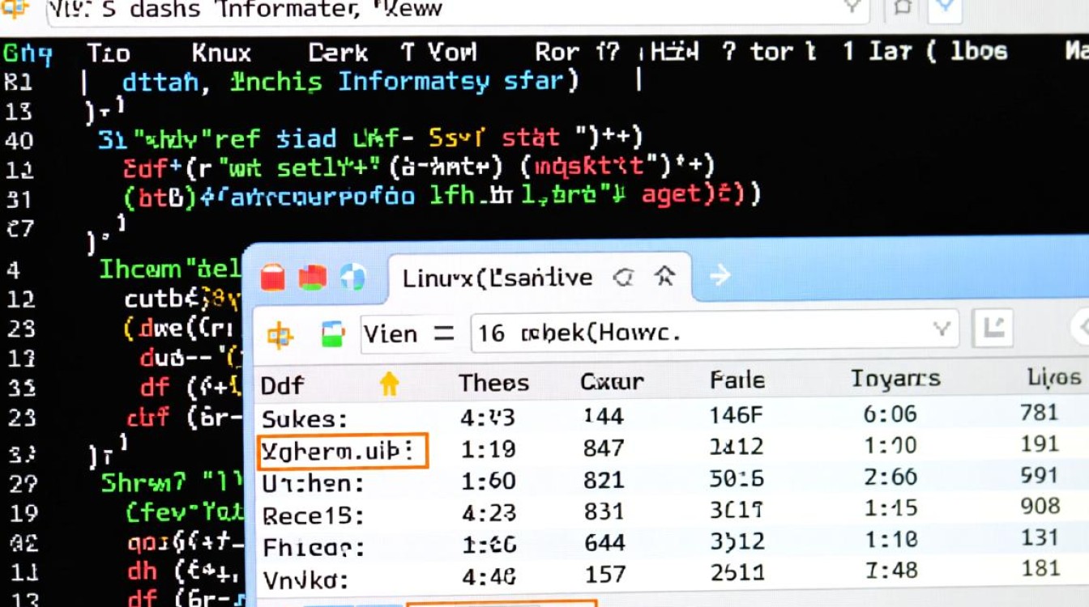Click the orange crosshair icon in the toolbar
This screenshot has width=1089, height=607.
(280, 333)
